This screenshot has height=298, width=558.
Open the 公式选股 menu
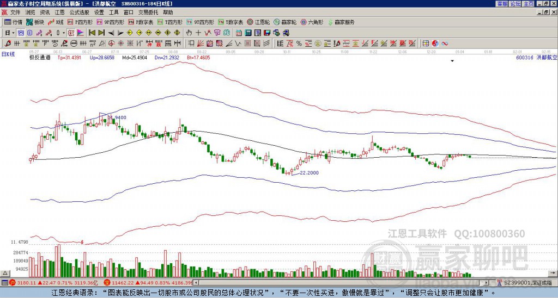click(x=79, y=13)
